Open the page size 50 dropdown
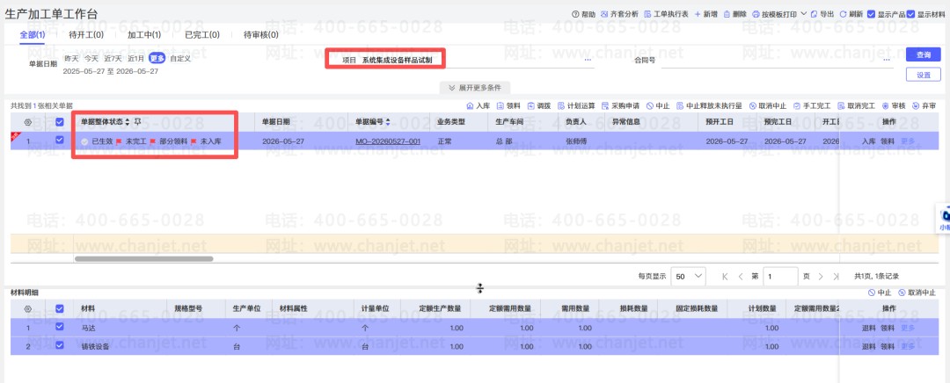 coord(689,276)
